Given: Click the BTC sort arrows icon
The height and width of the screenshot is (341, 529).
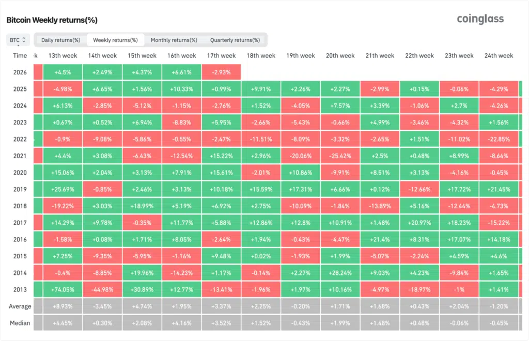Looking at the screenshot, I should pos(24,40).
